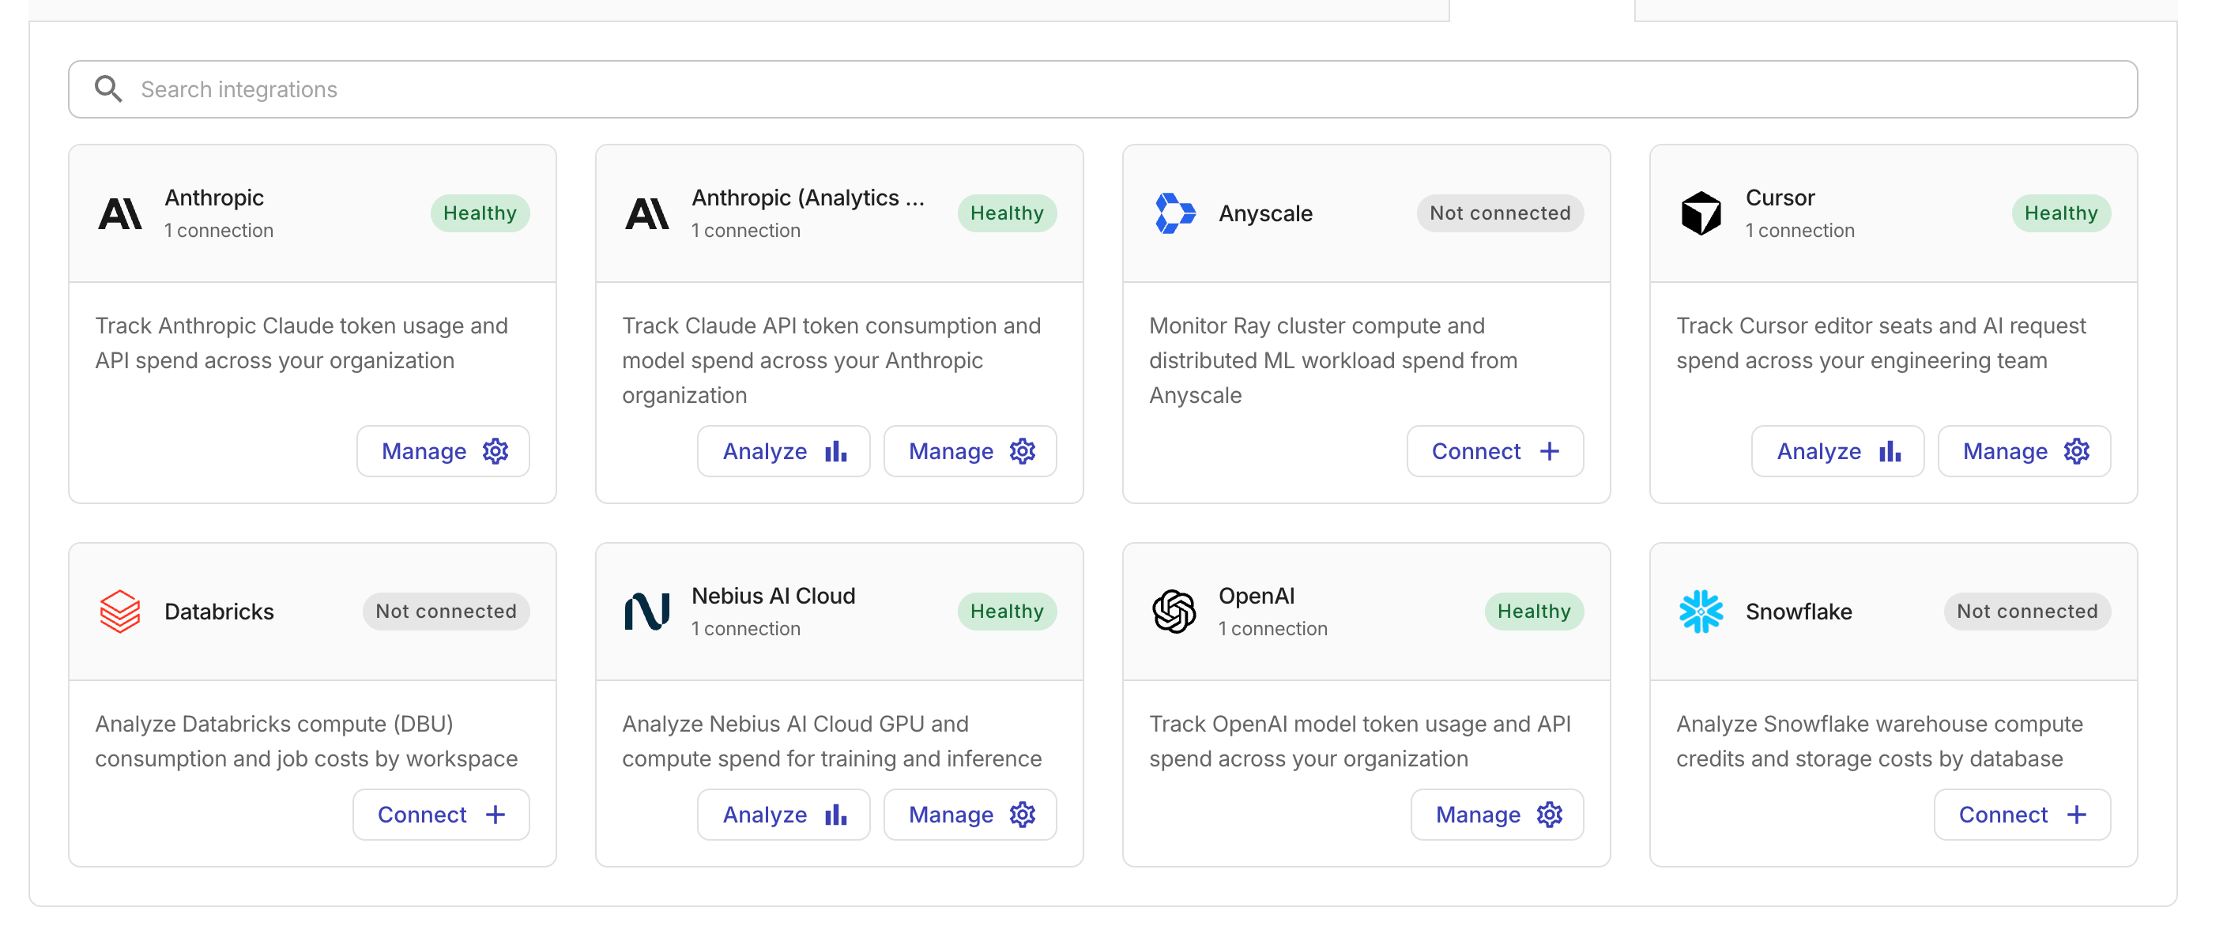Open Analyze for Nebius AI Cloud
This screenshot has height=926, width=2227.
[x=783, y=814]
